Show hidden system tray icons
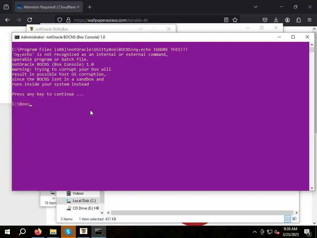 (255, 232)
